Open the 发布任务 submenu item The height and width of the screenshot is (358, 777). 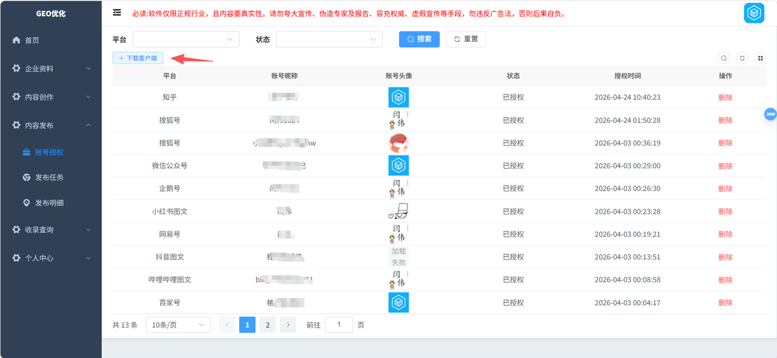point(51,177)
